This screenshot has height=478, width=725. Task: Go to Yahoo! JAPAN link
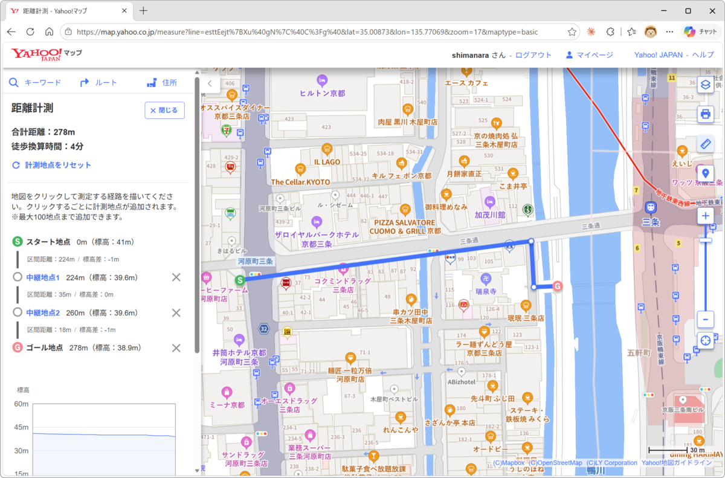658,55
